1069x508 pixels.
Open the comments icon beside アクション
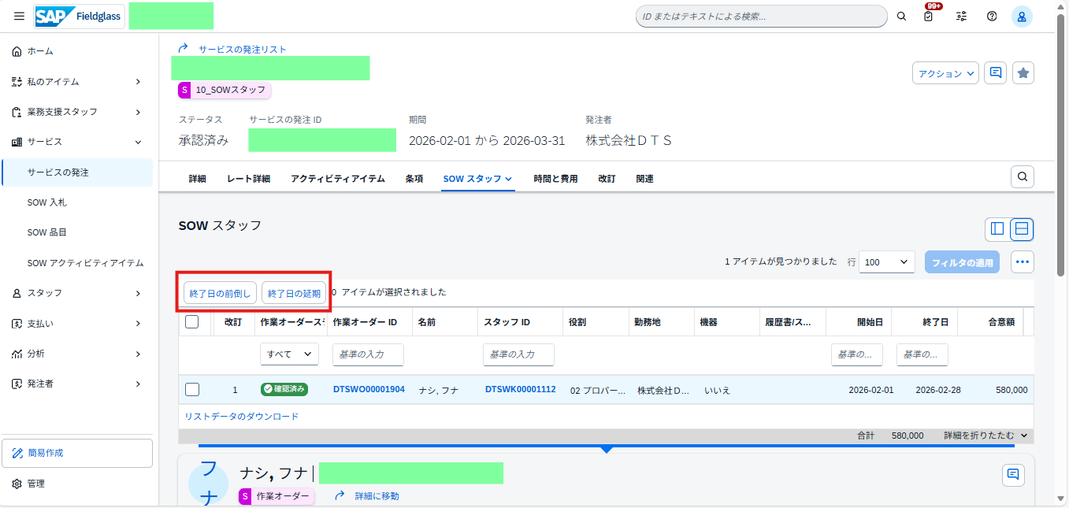click(x=995, y=72)
